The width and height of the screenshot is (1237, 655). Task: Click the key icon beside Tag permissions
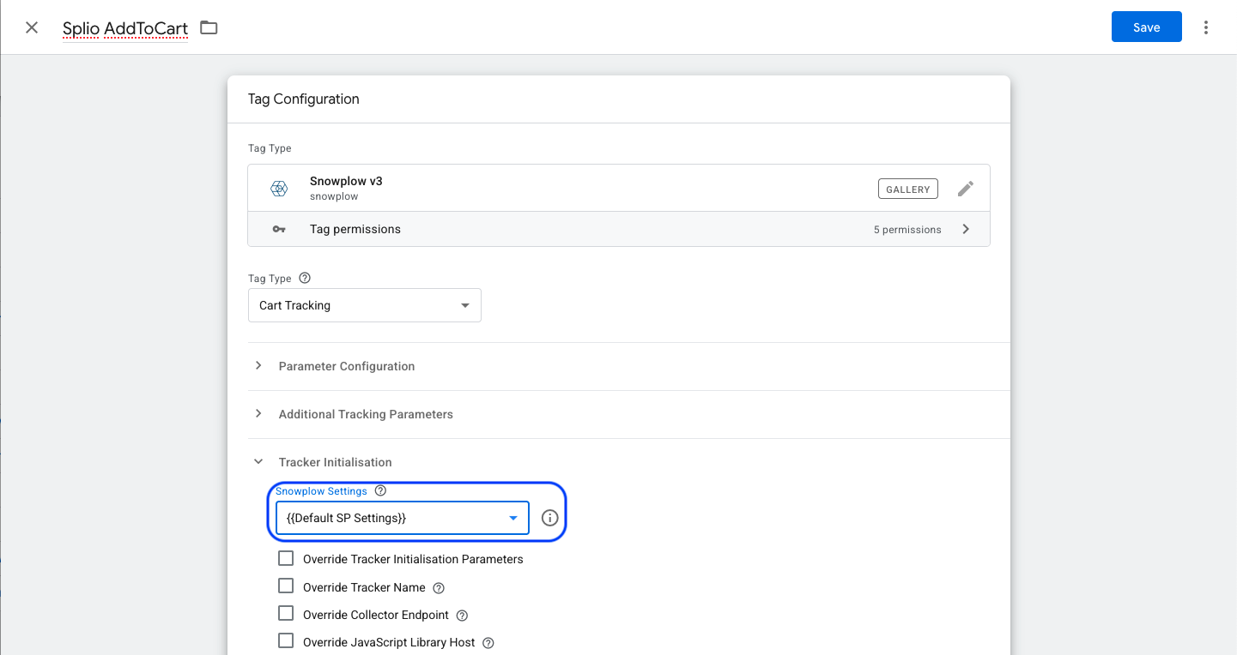pos(279,229)
